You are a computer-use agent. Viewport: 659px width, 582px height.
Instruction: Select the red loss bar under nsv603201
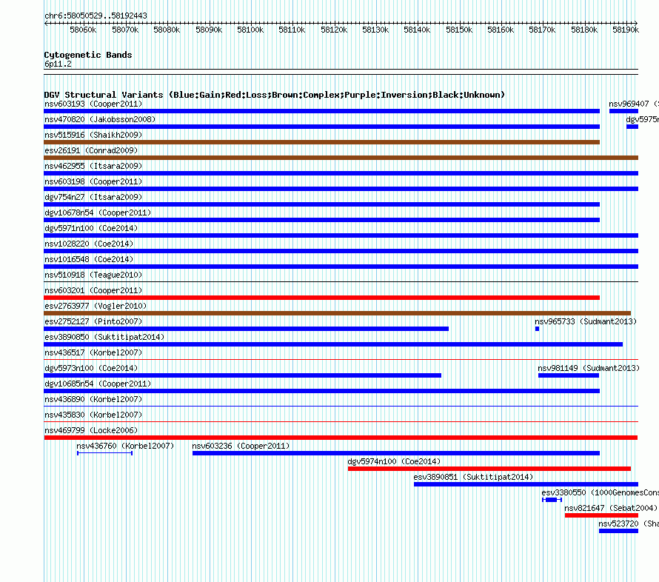click(322, 298)
